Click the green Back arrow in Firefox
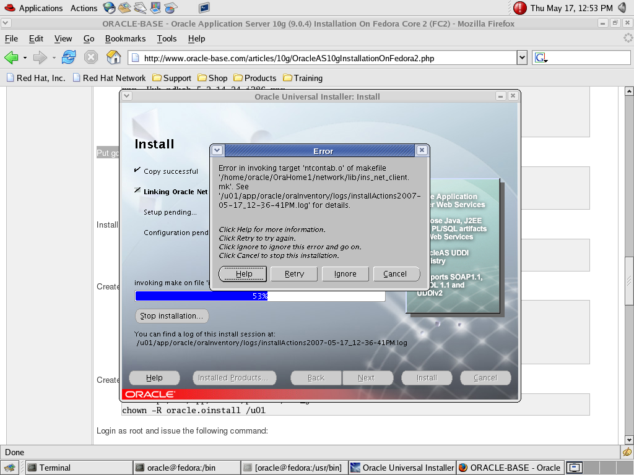634x475 pixels. 11,58
